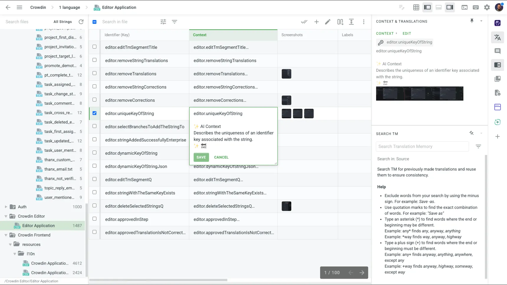Click the double-check approve icon
The image size is (507, 285).
point(304,21)
